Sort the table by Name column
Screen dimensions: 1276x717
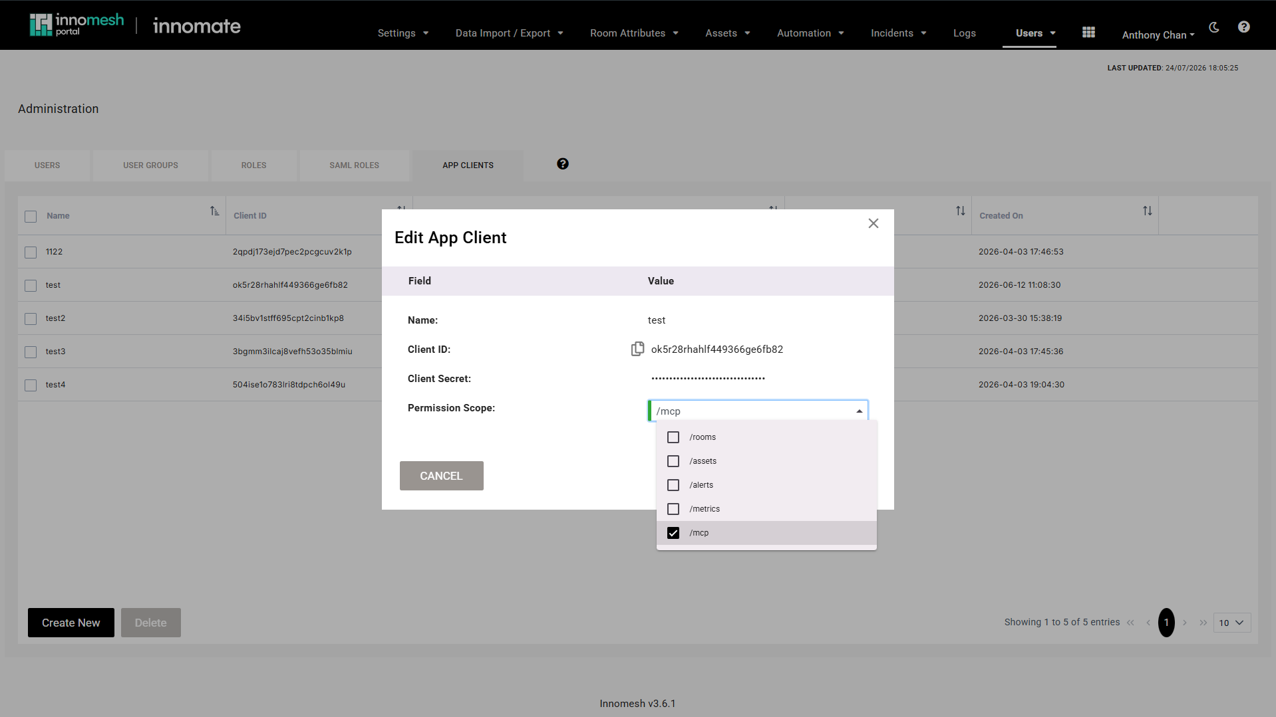click(x=214, y=211)
